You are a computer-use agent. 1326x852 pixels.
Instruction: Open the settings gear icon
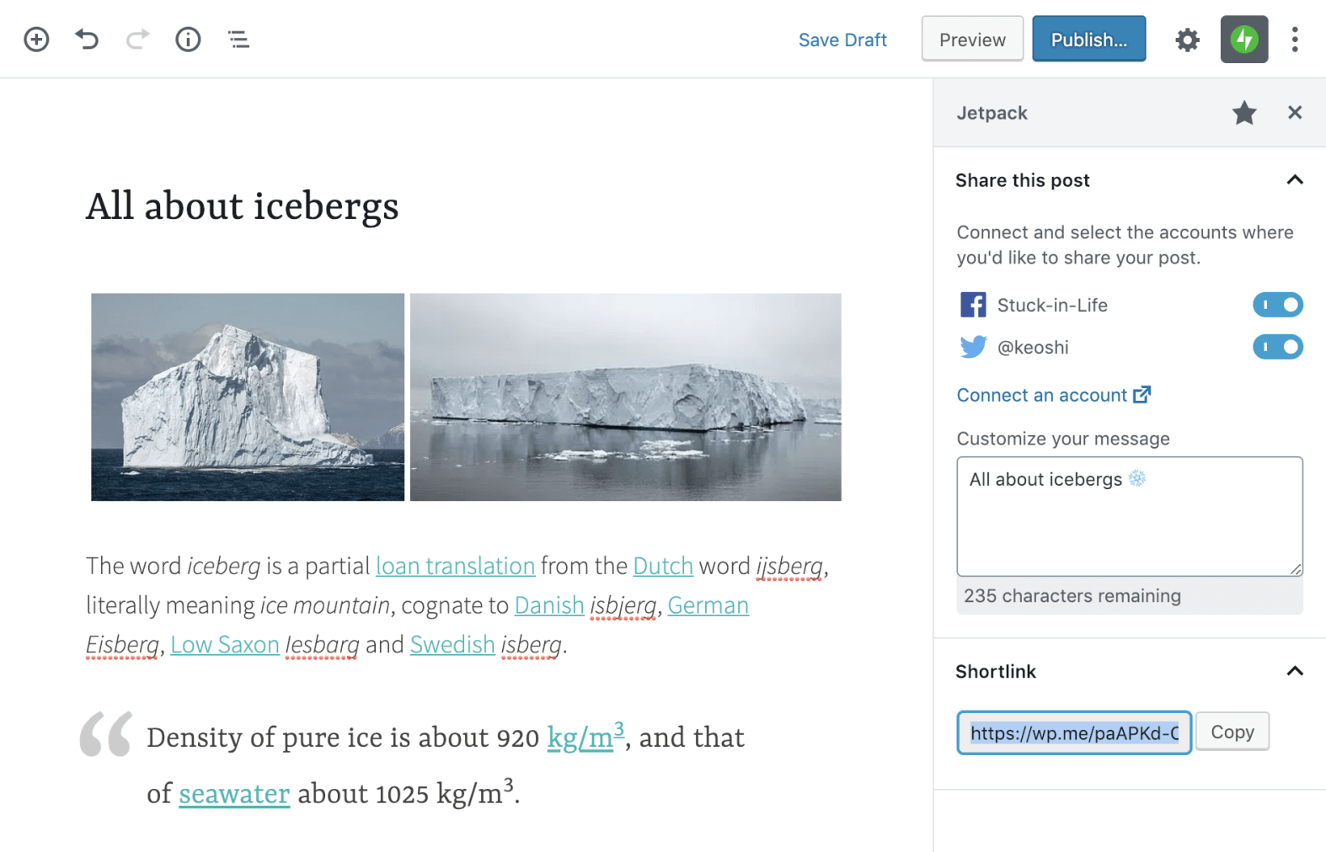click(x=1187, y=40)
